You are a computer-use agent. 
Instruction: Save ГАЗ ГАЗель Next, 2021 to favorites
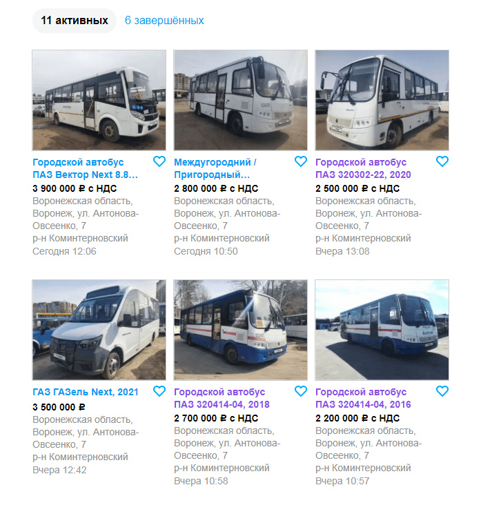(159, 391)
